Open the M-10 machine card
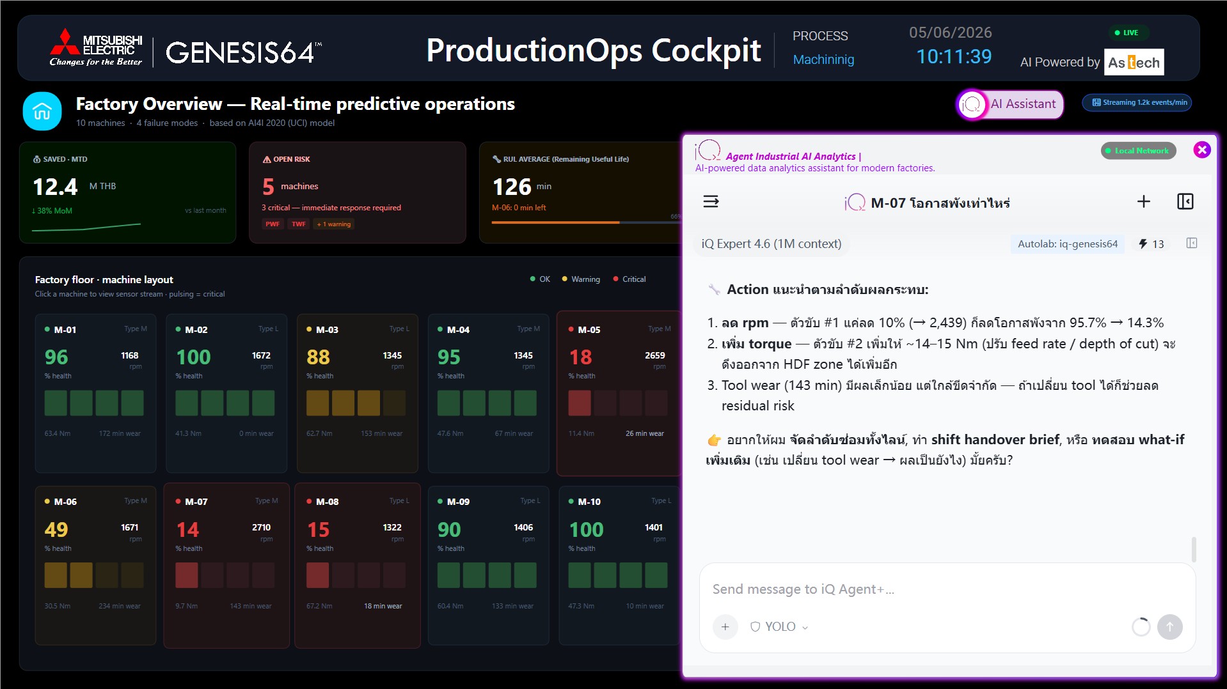Viewport: 1227px width, 689px height. pos(619,566)
